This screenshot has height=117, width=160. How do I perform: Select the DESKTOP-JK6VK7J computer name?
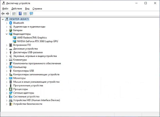click(x=19, y=19)
